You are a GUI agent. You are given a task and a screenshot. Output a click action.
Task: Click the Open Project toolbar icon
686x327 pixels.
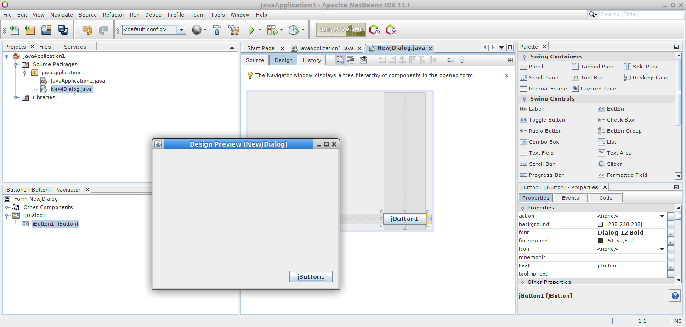coord(46,30)
